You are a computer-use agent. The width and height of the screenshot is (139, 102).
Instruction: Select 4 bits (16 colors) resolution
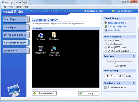click(x=105, y=41)
